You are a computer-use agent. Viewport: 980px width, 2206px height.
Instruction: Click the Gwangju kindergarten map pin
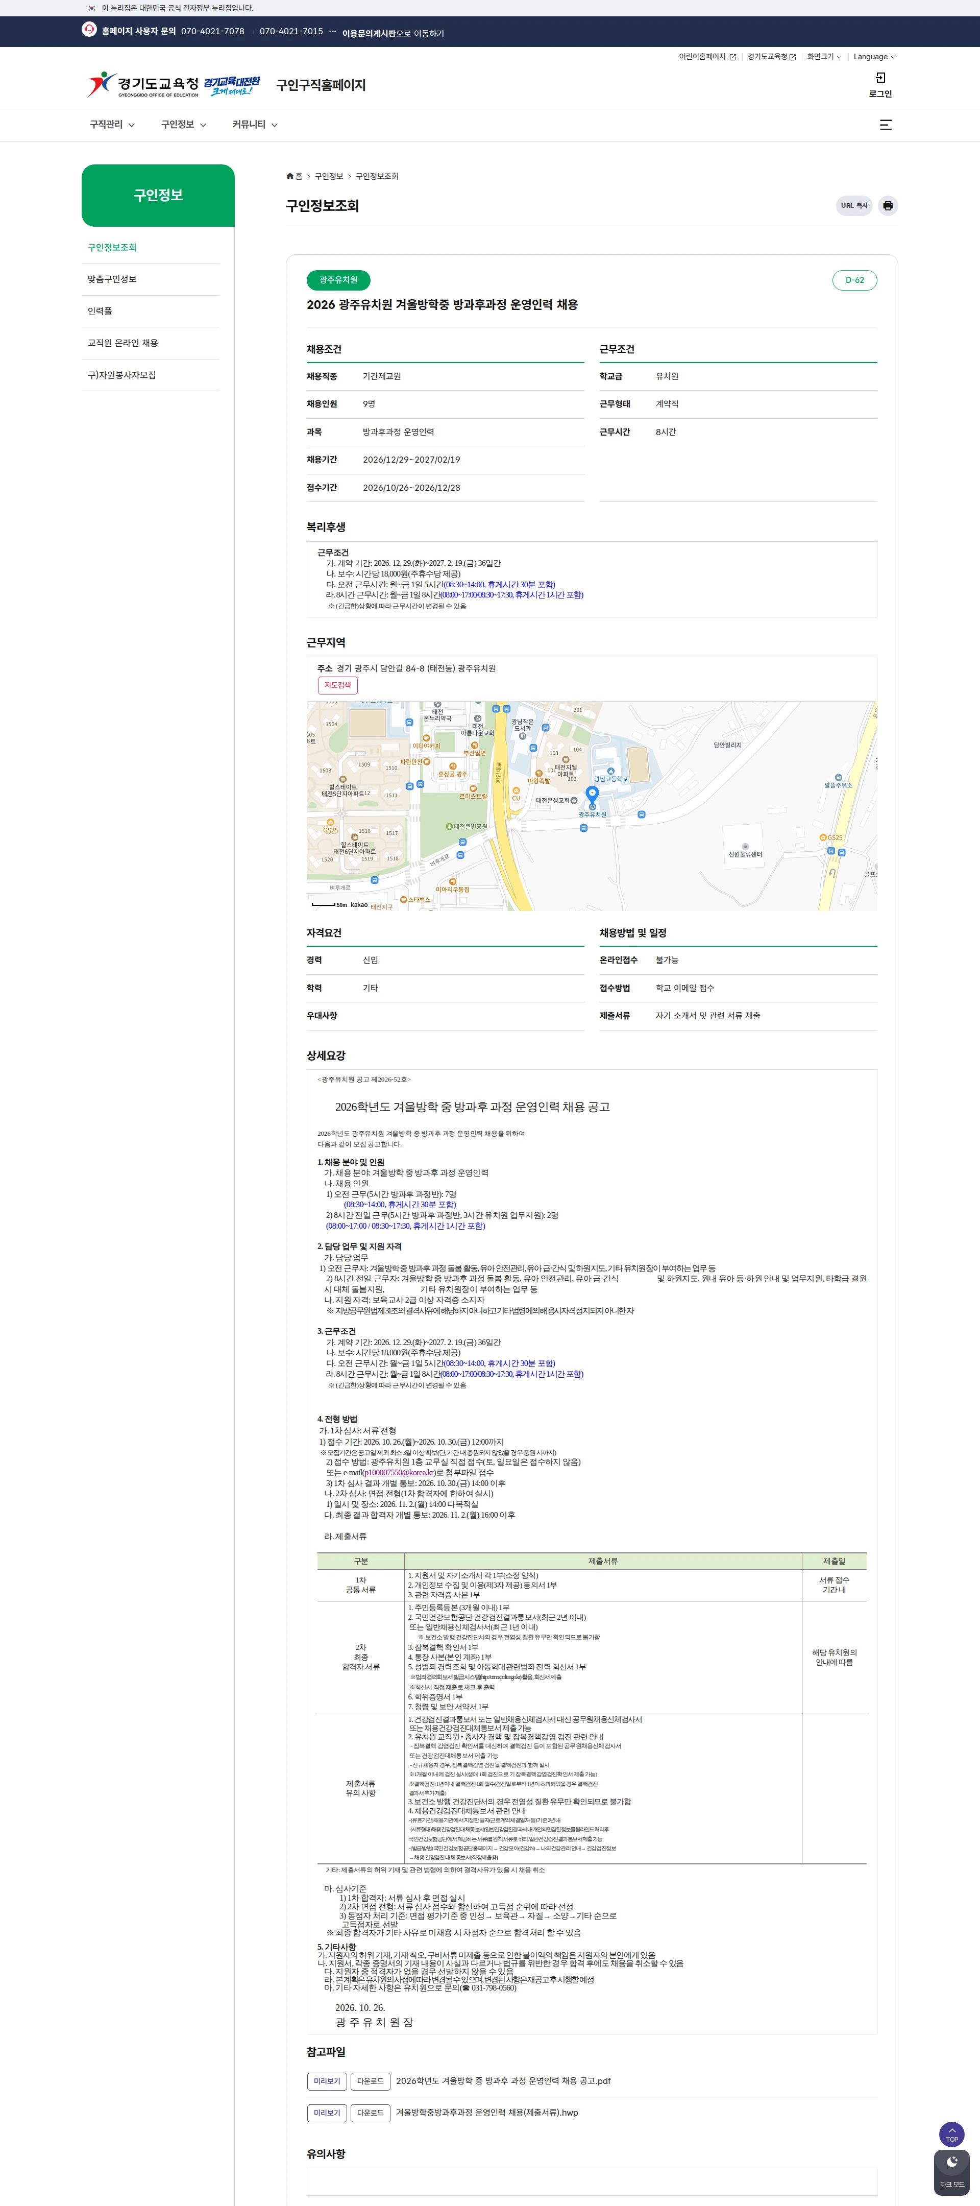click(592, 796)
